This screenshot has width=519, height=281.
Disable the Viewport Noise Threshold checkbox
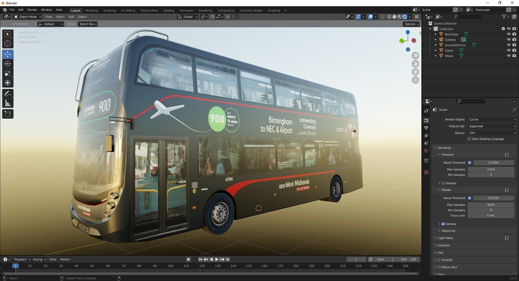click(x=469, y=163)
